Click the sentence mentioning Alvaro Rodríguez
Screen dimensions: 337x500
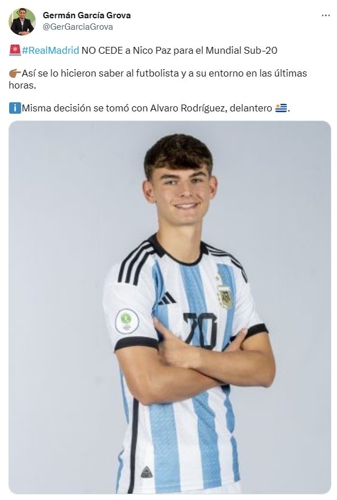click(x=156, y=108)
